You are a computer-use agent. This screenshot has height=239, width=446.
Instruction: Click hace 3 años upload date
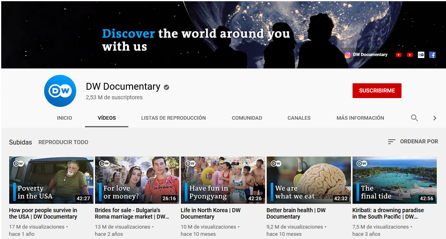[x=366, y=234]
